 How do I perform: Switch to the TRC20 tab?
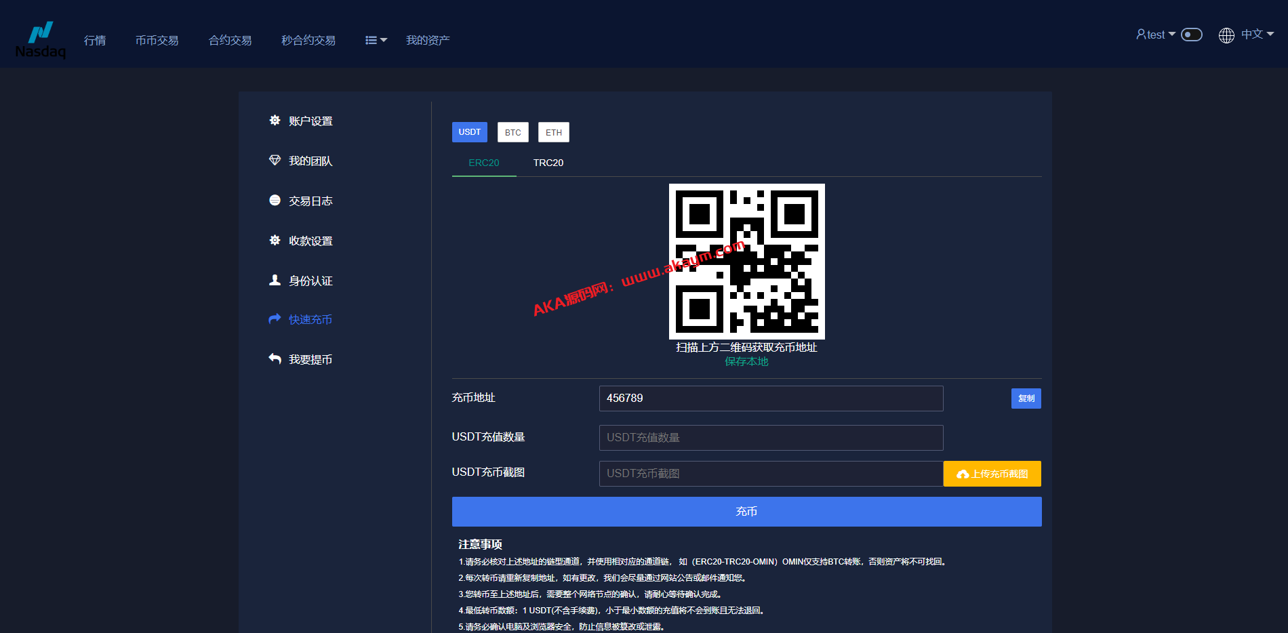[548, 163]
